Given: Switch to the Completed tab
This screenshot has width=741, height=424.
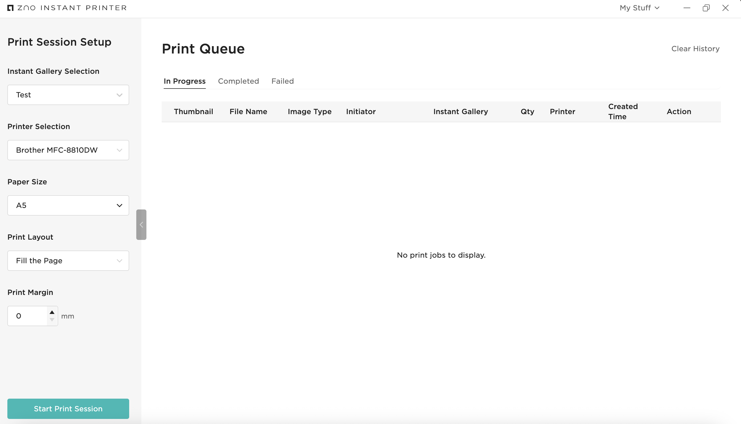Looking at the screenshot, I should coord(238,81).
